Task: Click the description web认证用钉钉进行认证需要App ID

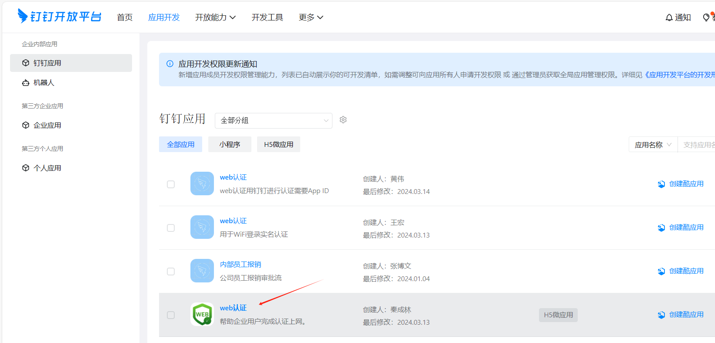Action: click(x=274, y=191)
